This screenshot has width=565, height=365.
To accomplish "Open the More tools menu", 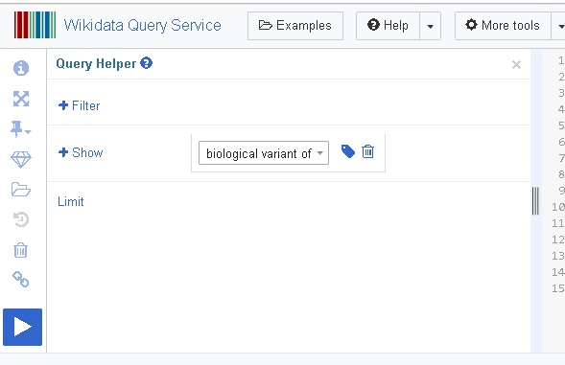I will pyautogui.click(x=503, y=26).
